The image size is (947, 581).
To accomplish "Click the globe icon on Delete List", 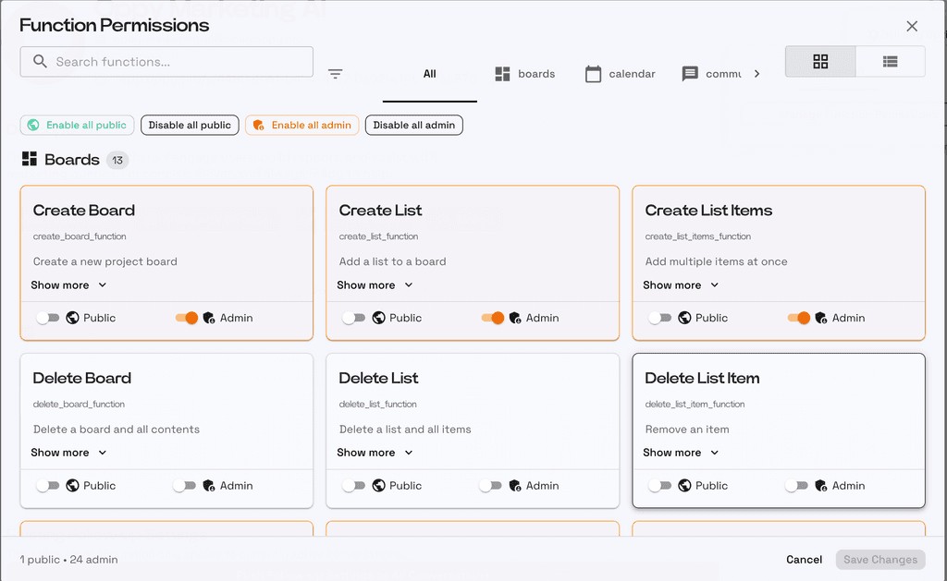I will click(x=378, y=485).
